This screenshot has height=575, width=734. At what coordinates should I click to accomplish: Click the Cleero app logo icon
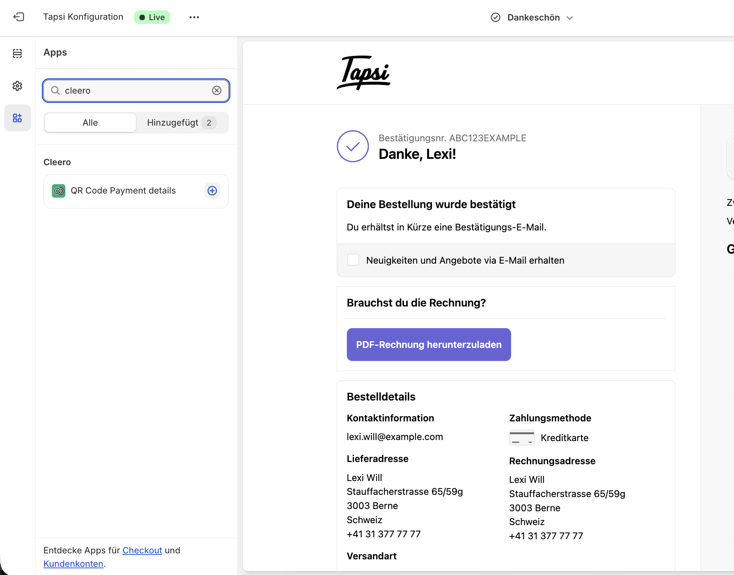(59, 191)
